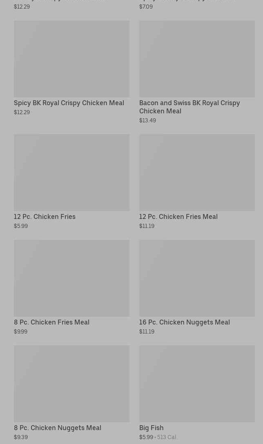Tap the $9.99 price under Chicken Fries Meal
This screenshot has width=263, height=444.
(20, 332)
